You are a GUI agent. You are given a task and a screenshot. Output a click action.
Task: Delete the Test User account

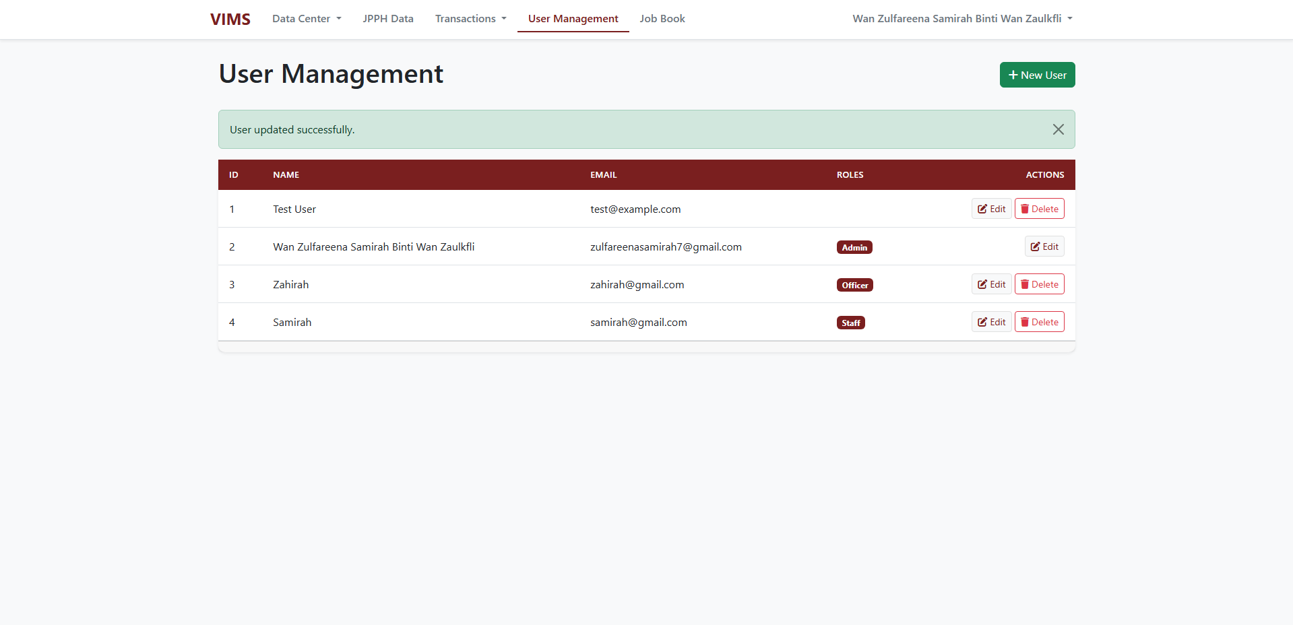(x=1039, y=209)
